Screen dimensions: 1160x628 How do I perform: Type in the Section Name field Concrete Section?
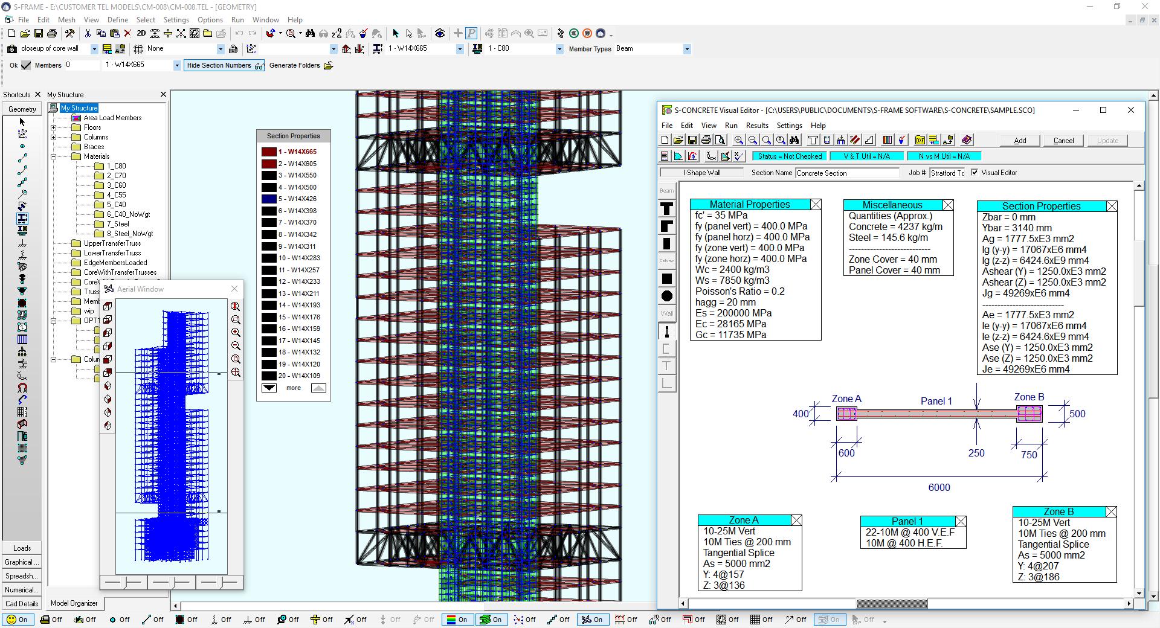coord(846,173)
